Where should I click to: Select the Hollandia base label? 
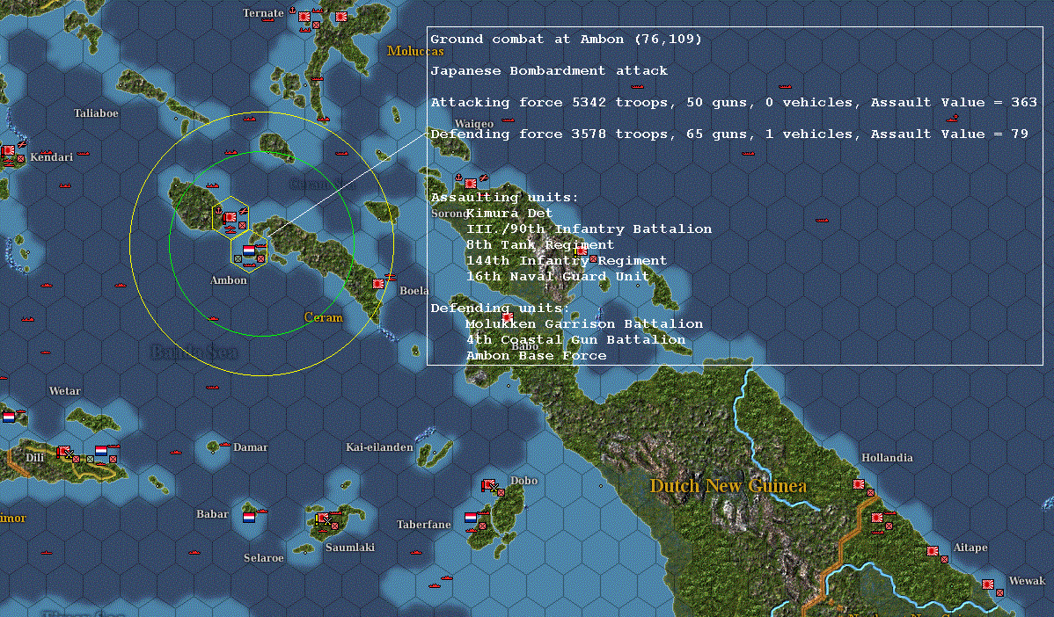[888, 457]
